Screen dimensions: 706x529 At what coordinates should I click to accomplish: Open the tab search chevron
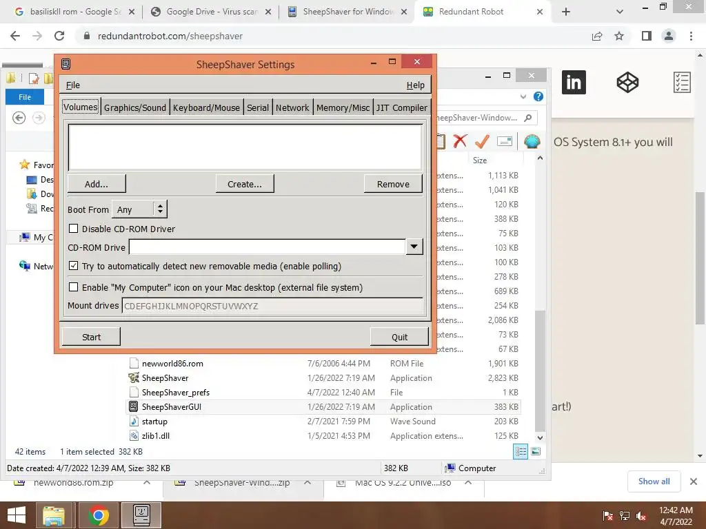[x=620, y=12]
